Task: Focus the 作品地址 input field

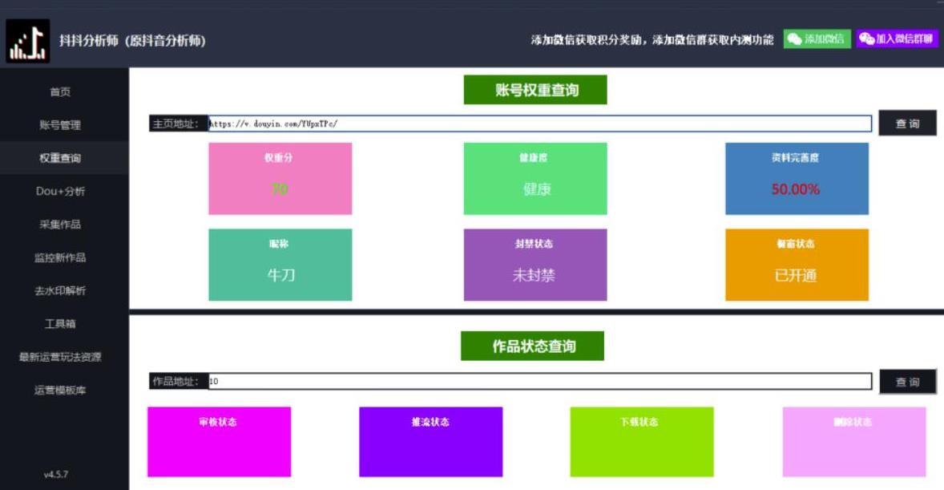Action: coord(540,381)
